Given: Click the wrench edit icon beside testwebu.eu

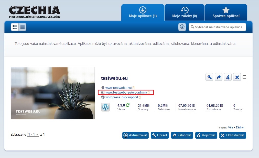Looking at the screenshot, I should [209, 77].
